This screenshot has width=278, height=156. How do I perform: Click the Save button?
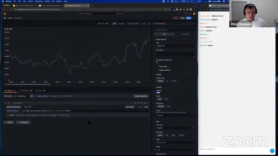182,18
